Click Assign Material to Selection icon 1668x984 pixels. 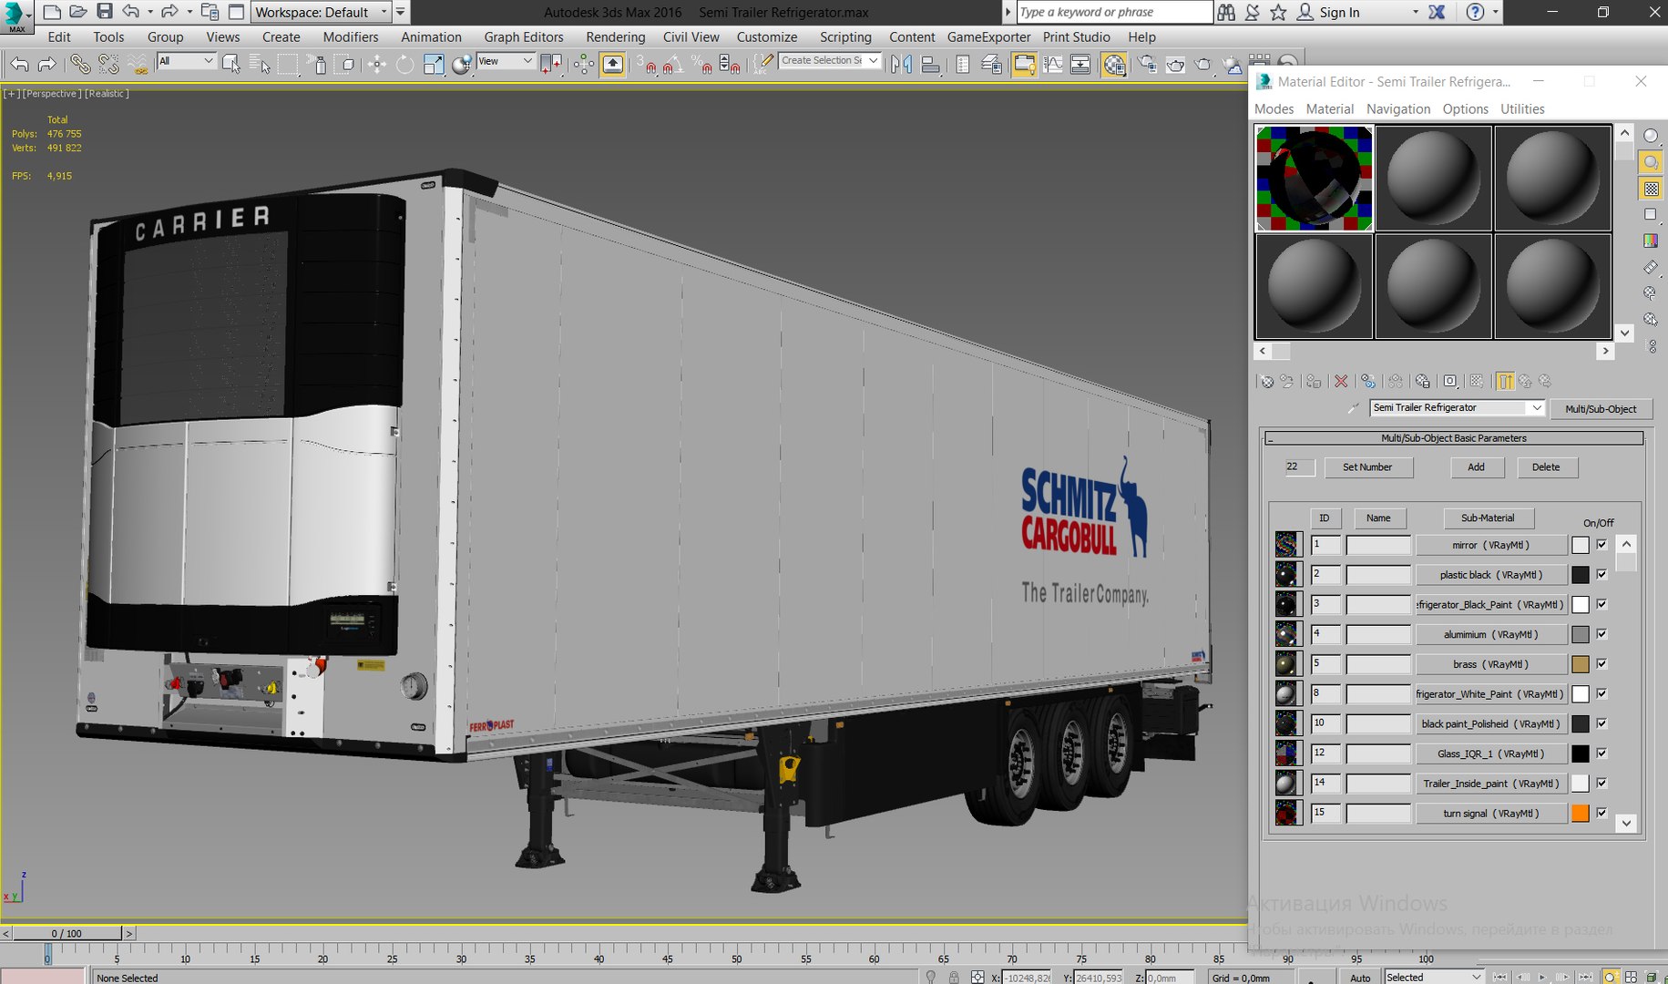1313,382
